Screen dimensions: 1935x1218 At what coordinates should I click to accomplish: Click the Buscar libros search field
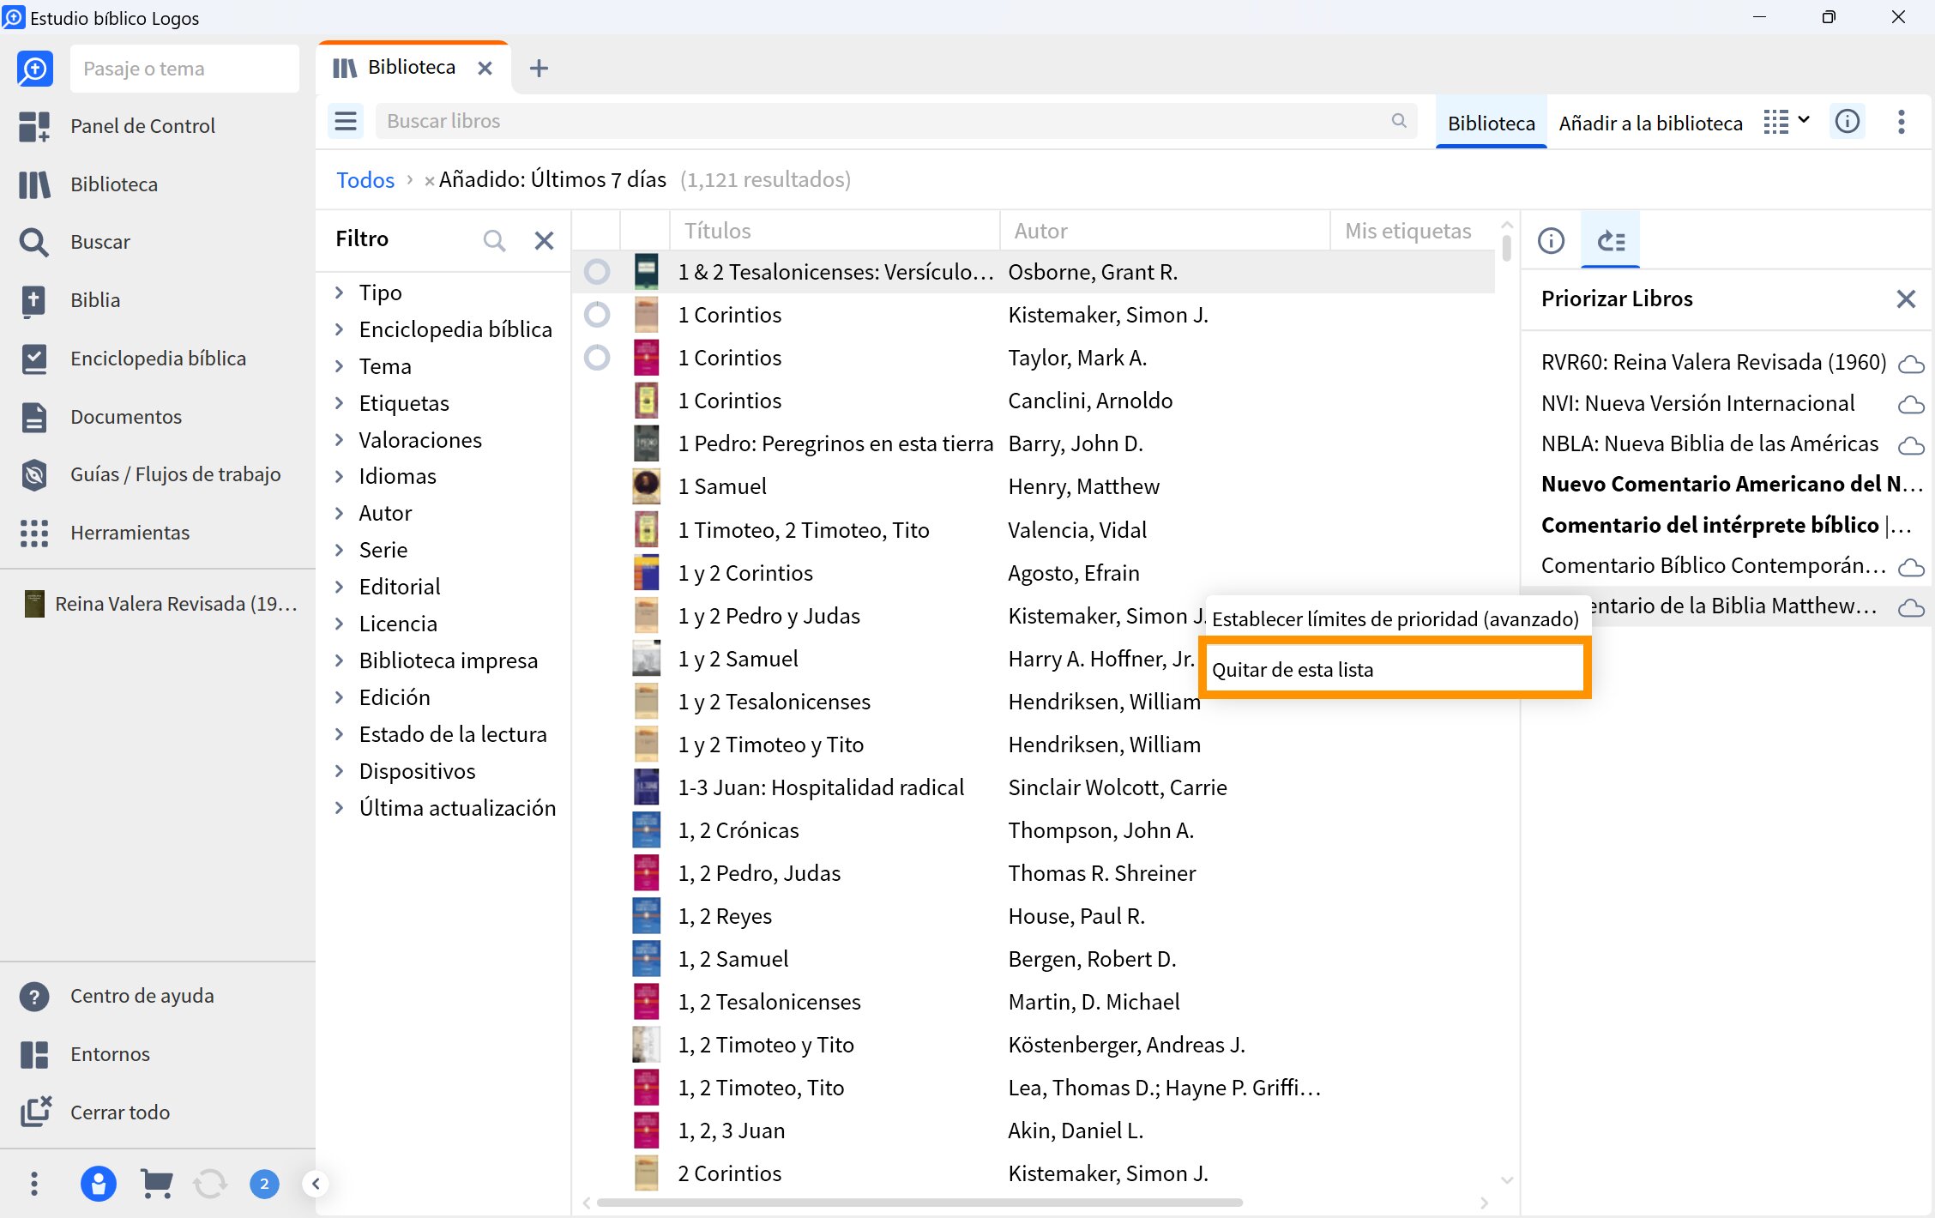click(x=896, y=121)
